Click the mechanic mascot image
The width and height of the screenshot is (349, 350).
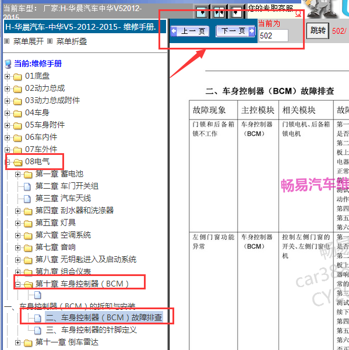click(321, 9)
